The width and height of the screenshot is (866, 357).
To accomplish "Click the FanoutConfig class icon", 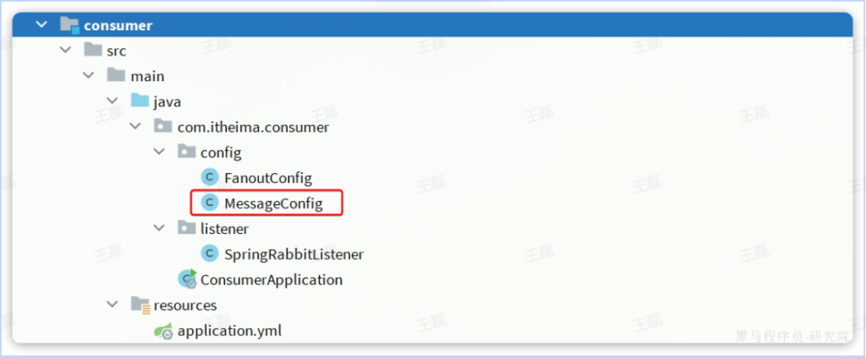I will click(x=210, y=177).
